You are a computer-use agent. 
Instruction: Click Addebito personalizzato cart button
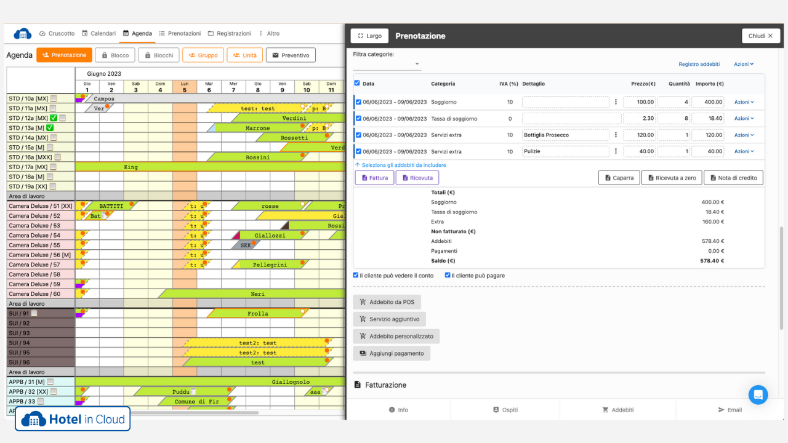pos(396,336)
